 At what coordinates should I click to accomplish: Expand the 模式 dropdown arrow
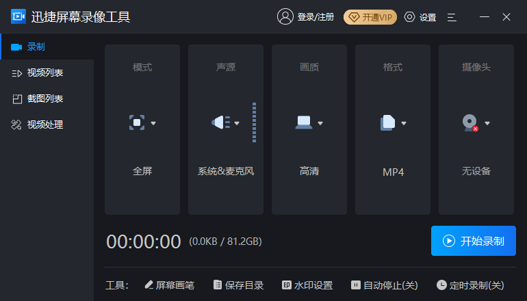point(153,123)
